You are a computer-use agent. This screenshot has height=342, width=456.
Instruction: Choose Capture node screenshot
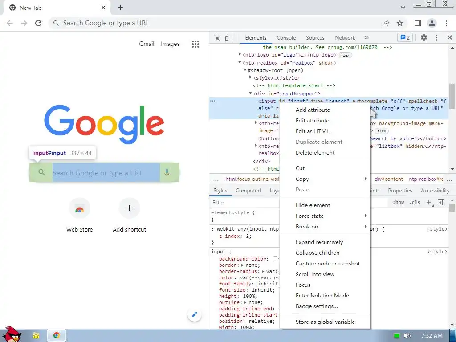pyautogui.click(x=325, y=264)
